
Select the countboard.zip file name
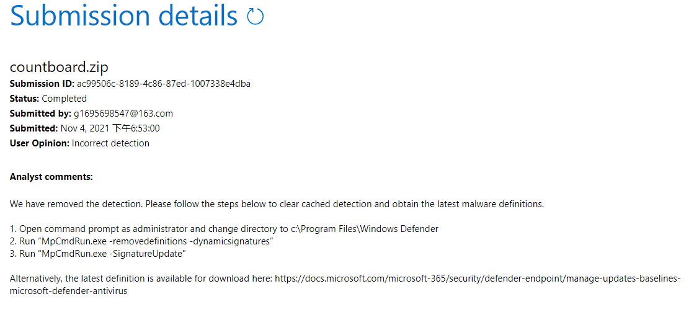[59, 68]
